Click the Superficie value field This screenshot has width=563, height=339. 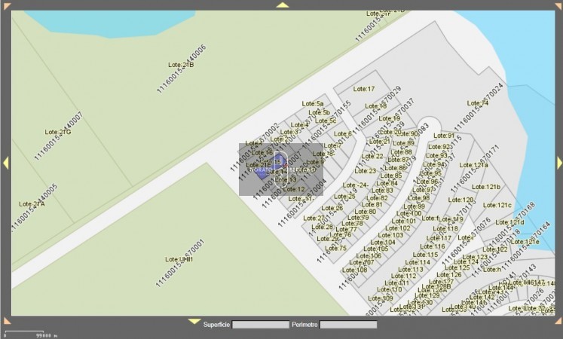coord(260,325)
